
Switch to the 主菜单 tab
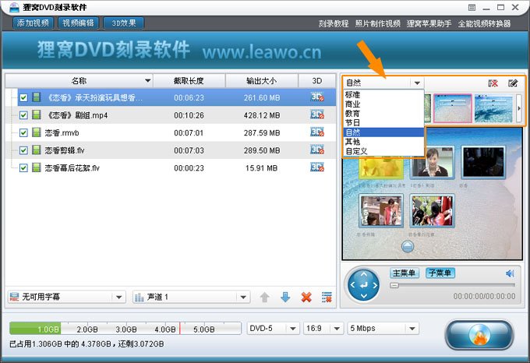[405, 273]
